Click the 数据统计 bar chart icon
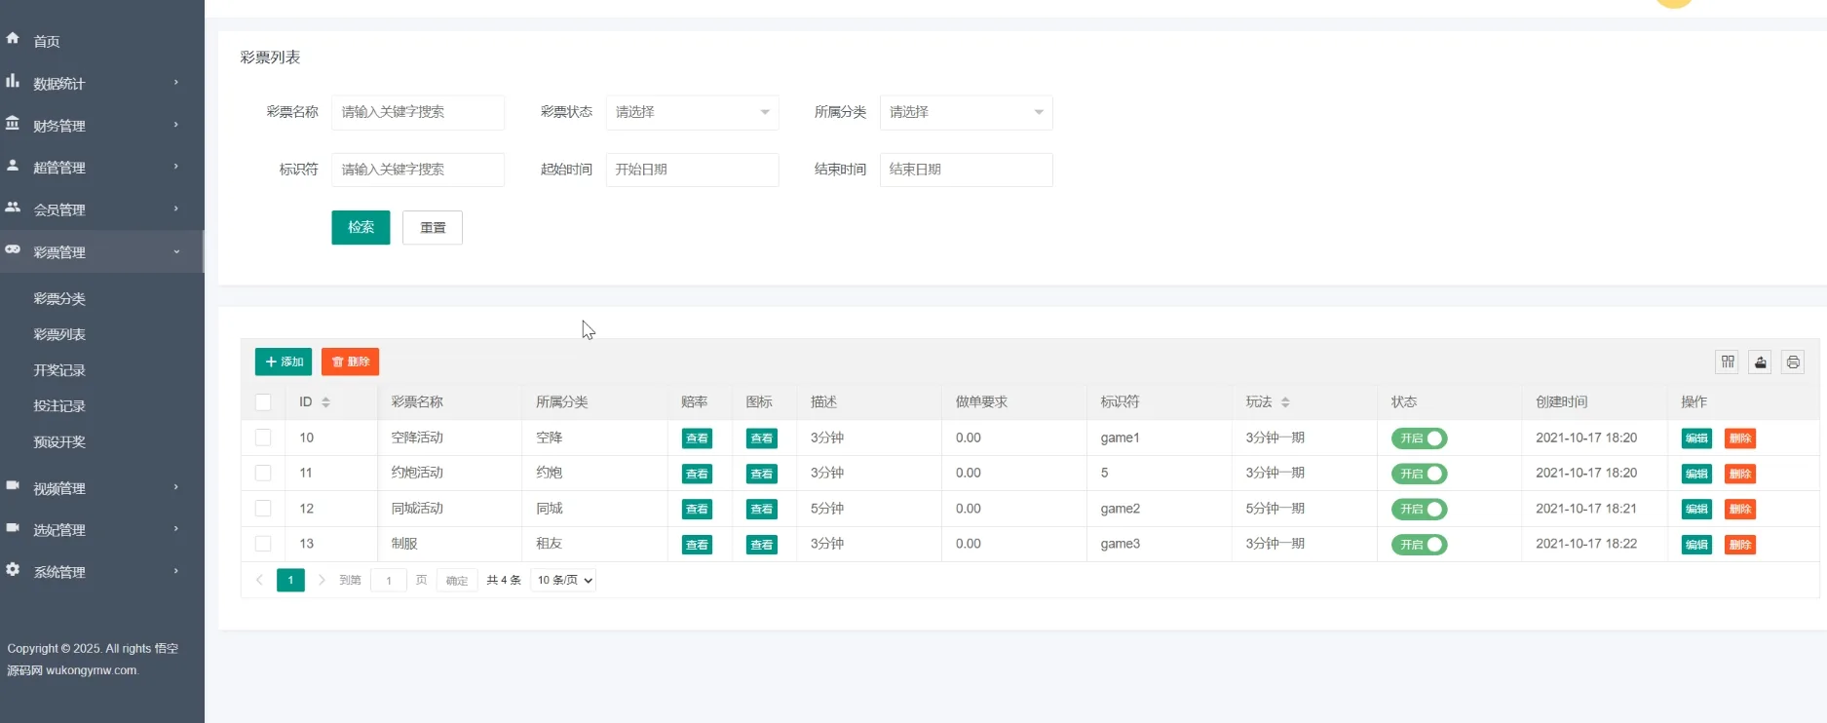The image size is (1827, 723). [x=13, y=82]
